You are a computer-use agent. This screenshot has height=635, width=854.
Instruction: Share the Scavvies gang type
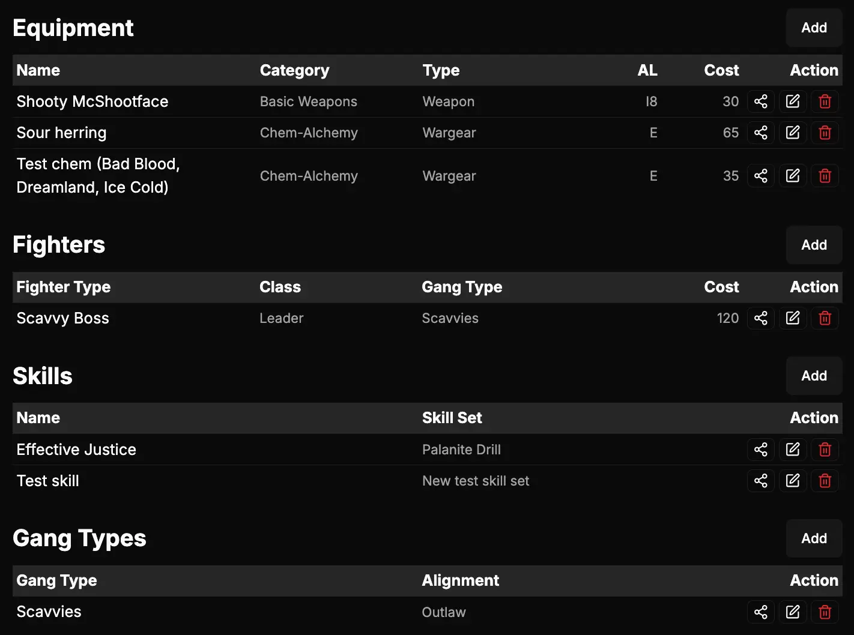pos(760,612)
